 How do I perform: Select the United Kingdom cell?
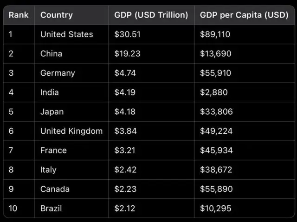coord(71,131)
